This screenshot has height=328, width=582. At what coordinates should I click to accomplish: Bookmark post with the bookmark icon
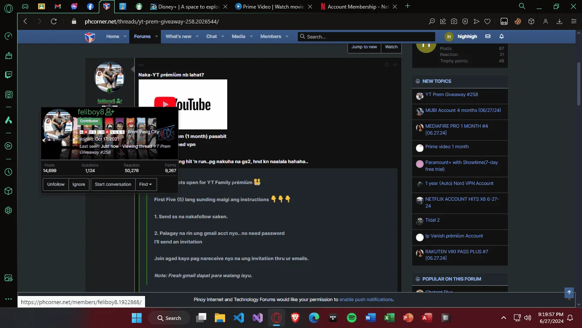(386, 65)
